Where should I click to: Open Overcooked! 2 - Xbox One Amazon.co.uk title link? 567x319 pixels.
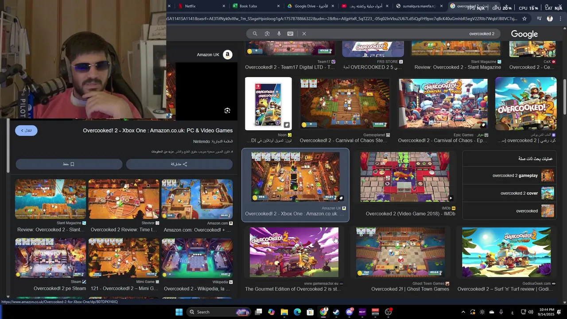click(x=158, y=131)
